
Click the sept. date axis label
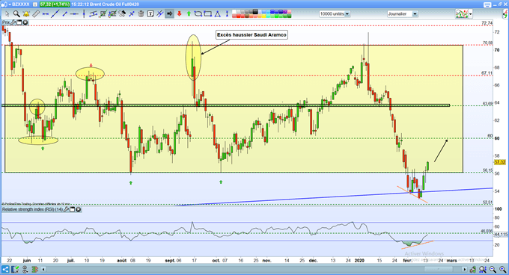(x=170, y=260)
